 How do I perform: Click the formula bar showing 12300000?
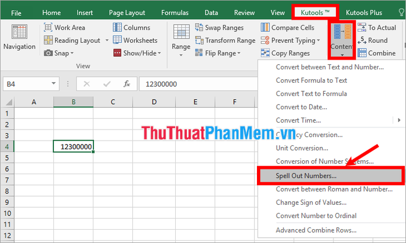(x=198, y=84)
